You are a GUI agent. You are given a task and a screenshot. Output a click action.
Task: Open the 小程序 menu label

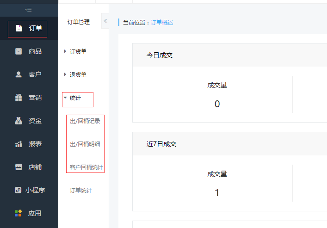click(35, 190)
